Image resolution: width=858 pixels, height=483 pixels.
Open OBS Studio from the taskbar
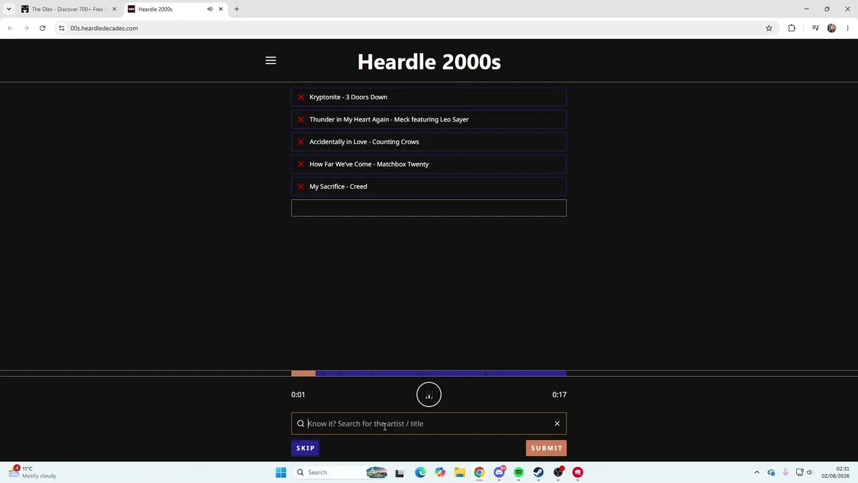(x=558, y=472)
